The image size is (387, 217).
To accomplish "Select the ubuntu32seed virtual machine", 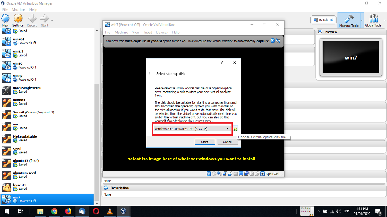I will [47, 175].
